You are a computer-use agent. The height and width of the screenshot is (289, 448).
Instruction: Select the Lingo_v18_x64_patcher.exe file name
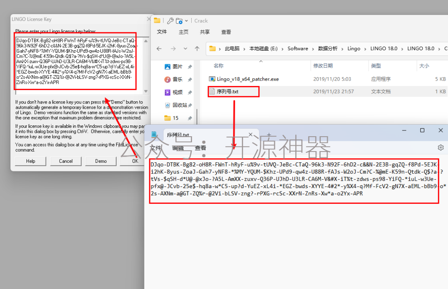tap(248, 79)
